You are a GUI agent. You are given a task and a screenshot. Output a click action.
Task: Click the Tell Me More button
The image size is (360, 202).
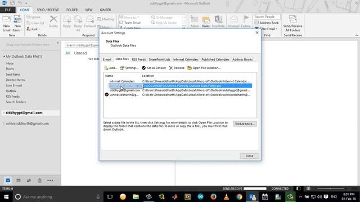[x=245, y=124]
